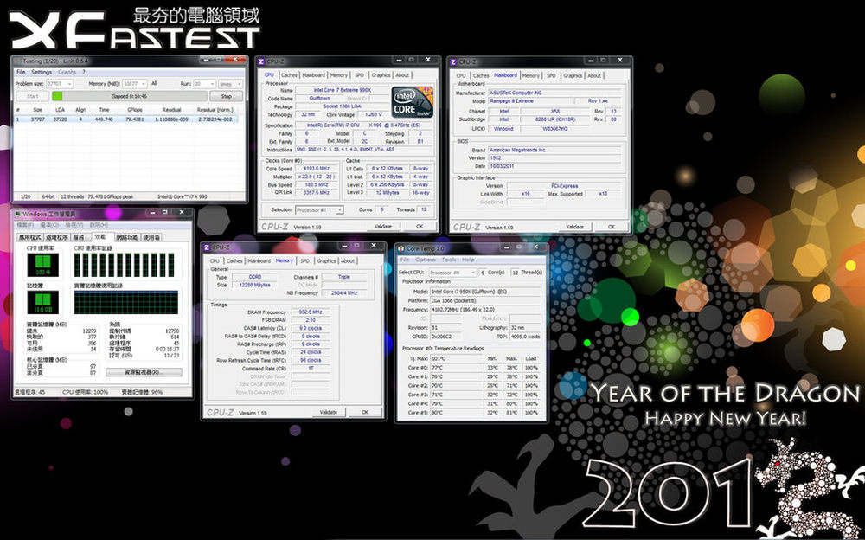Switch to the 處理程序 tab in Task Manager
The width and height of the screenshot is (865, 540).
[x=57, y=237]
